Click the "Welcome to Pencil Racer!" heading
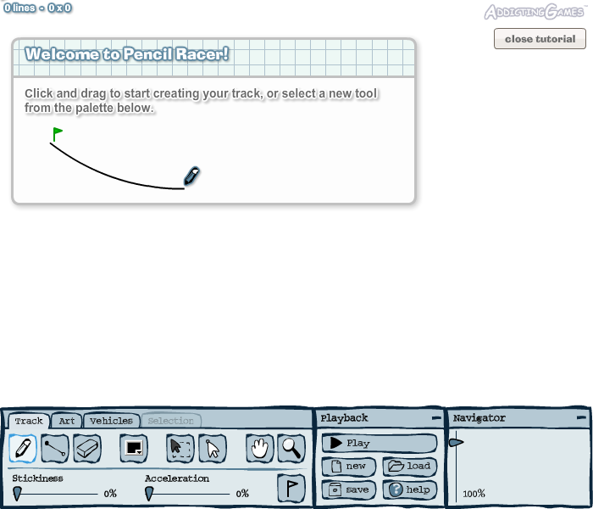The height and width of the screenshot is (509, 593). [x=127, y=54]
